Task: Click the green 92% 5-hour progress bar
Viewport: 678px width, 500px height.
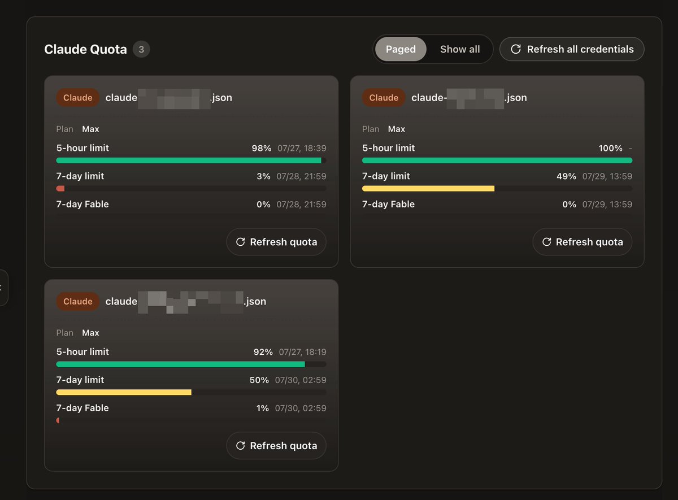Action: tap(181, 364)
